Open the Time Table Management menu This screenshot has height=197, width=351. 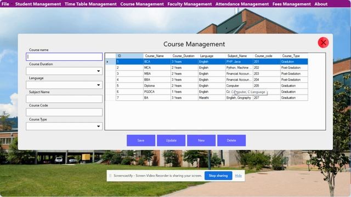click(x=90, y=4)
